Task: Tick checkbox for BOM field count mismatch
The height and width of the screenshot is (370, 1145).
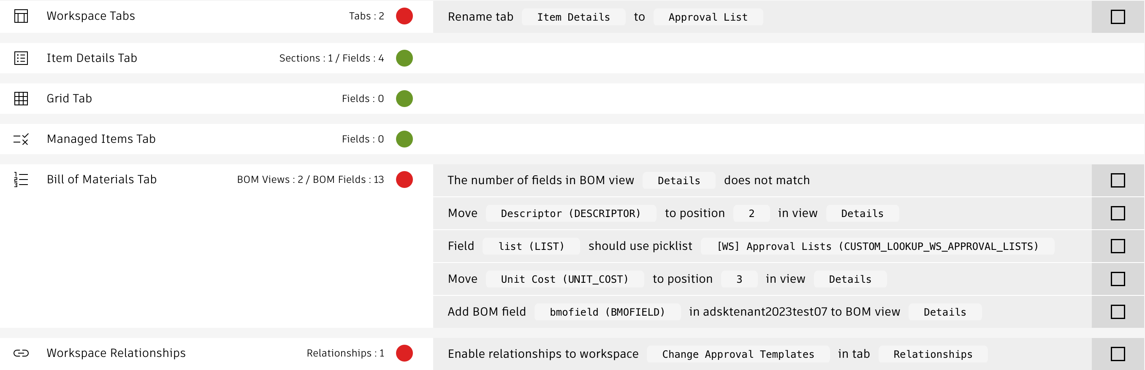Action: tap(1117, 180)
